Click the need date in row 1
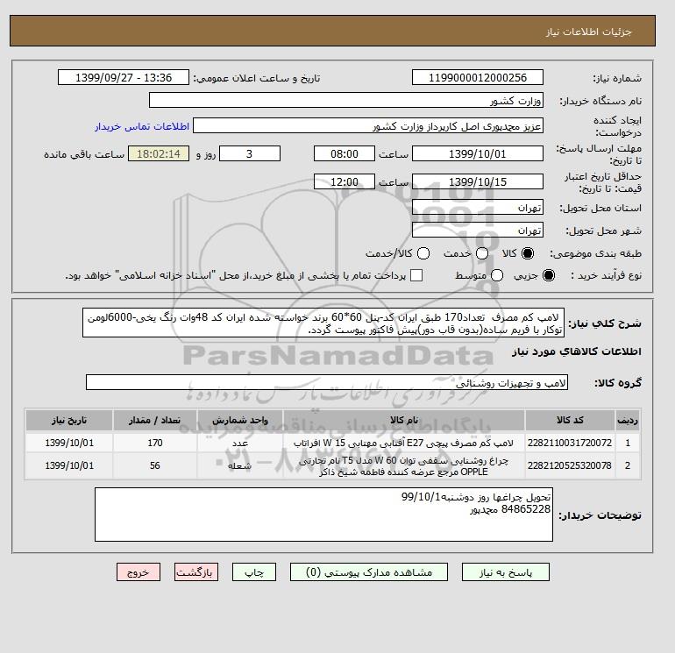 click(69, 443)
